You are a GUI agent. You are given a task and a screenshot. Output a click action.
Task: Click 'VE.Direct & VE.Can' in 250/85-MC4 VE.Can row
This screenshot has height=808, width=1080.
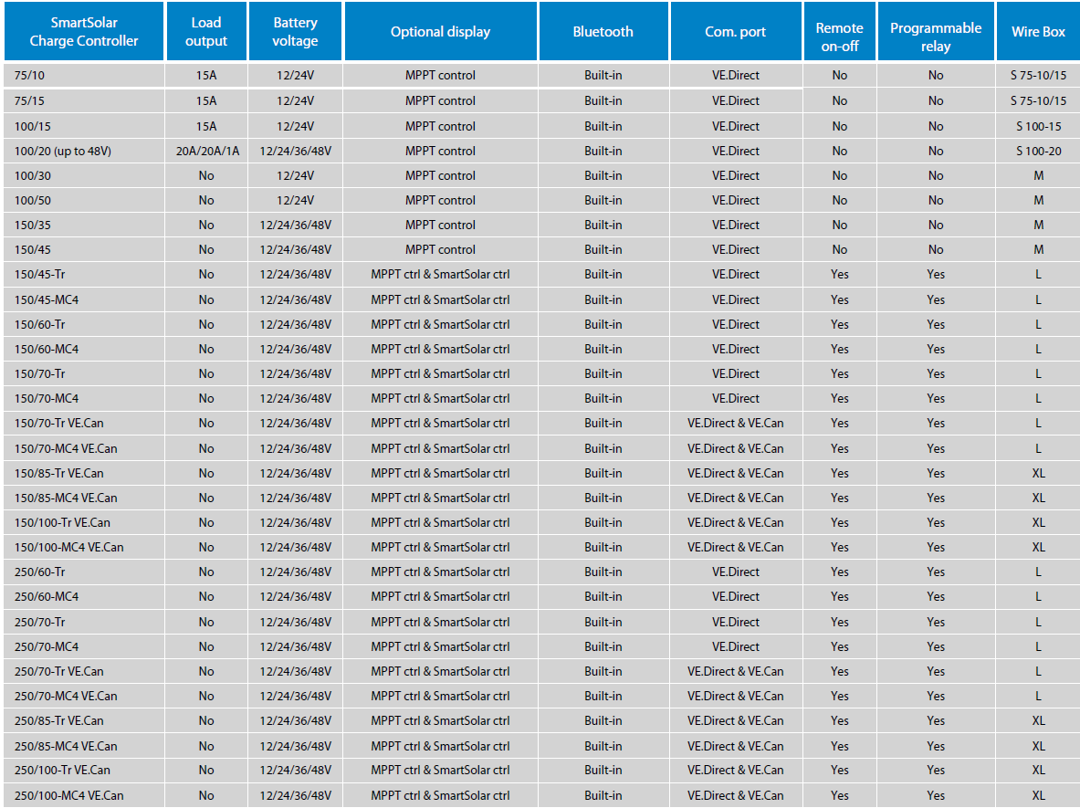tap(736, 746)
